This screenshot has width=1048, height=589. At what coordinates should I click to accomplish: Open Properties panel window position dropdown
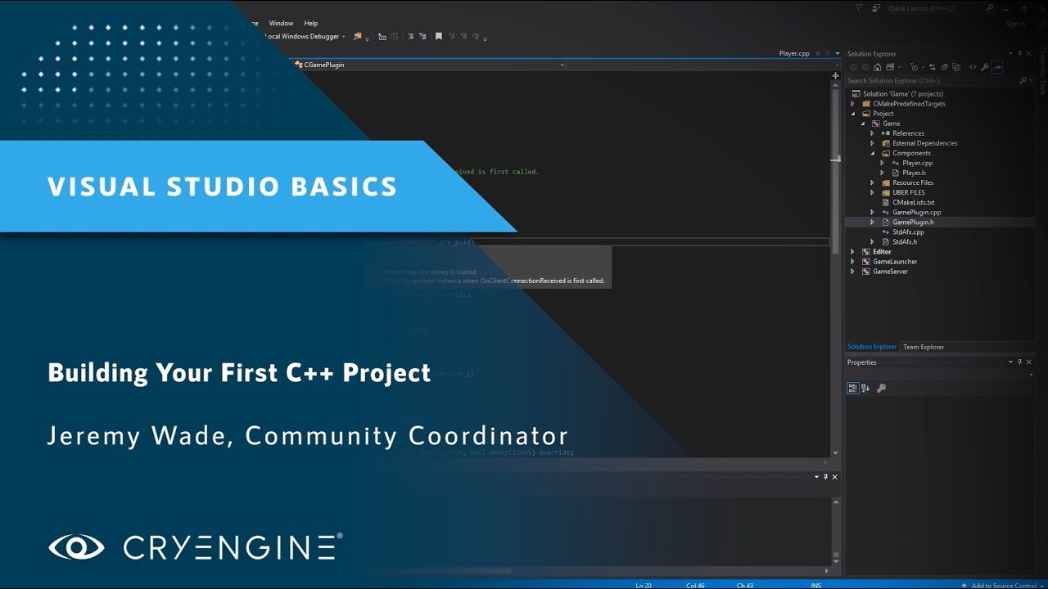[1010, 362]
